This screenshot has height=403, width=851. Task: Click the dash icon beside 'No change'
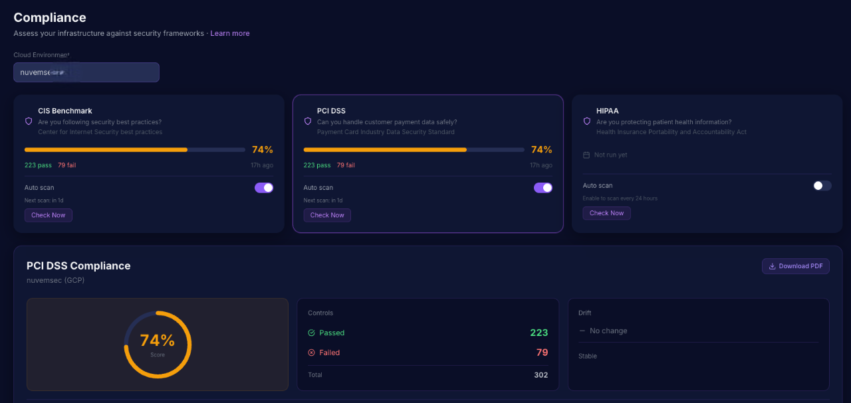coord(581,331)
